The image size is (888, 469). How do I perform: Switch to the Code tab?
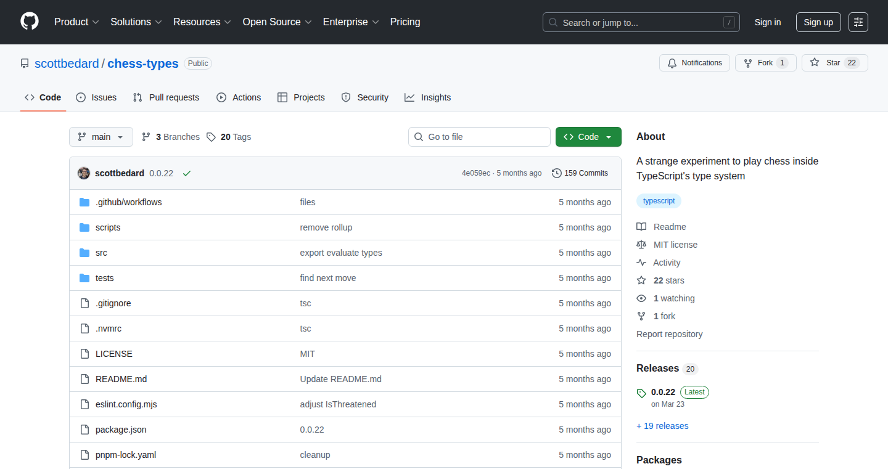click(x=43, y=97)
